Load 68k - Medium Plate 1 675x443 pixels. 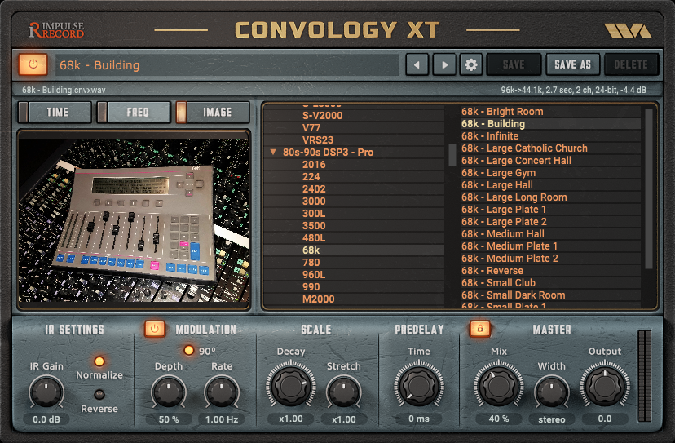550,246
